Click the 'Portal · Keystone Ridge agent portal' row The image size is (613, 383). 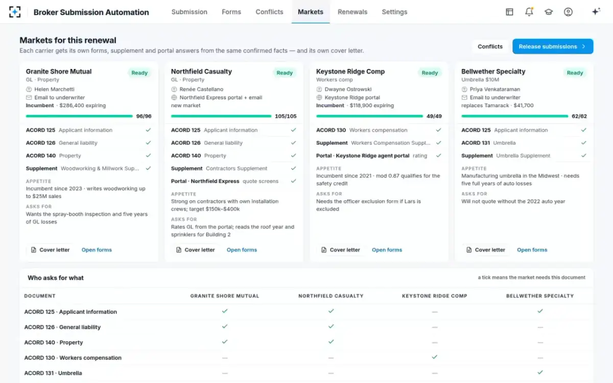pos(379,156)
